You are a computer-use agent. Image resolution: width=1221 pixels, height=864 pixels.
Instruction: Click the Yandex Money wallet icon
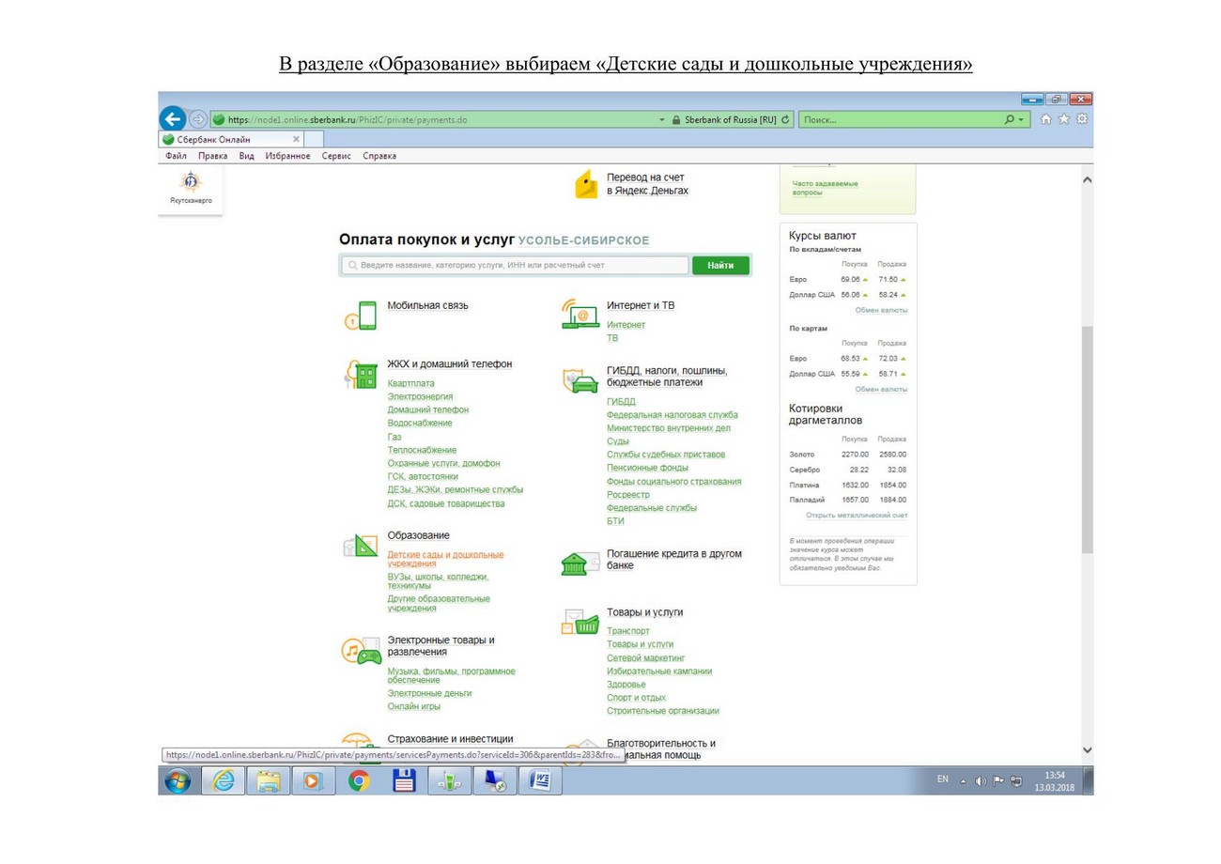[x=587, y=184]
